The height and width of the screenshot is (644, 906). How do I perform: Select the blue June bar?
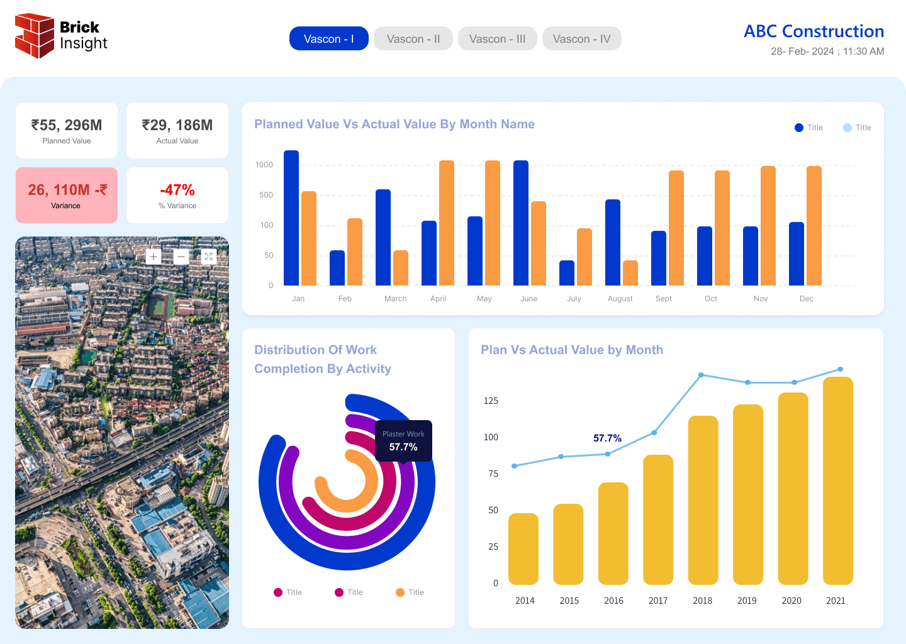coord(521,223)
